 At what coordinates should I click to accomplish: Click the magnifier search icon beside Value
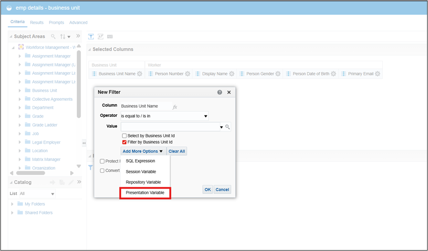227,127
